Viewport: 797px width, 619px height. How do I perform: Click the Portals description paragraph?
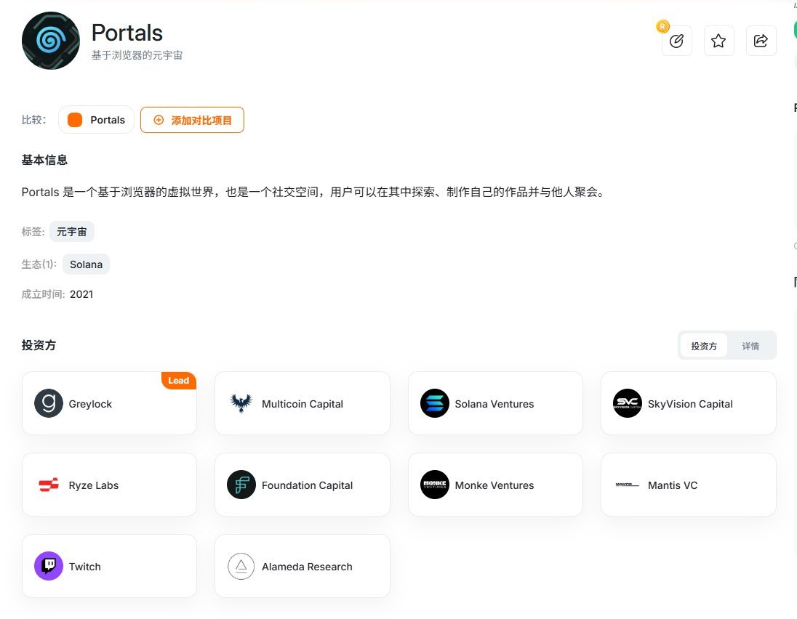pos(313,192)
